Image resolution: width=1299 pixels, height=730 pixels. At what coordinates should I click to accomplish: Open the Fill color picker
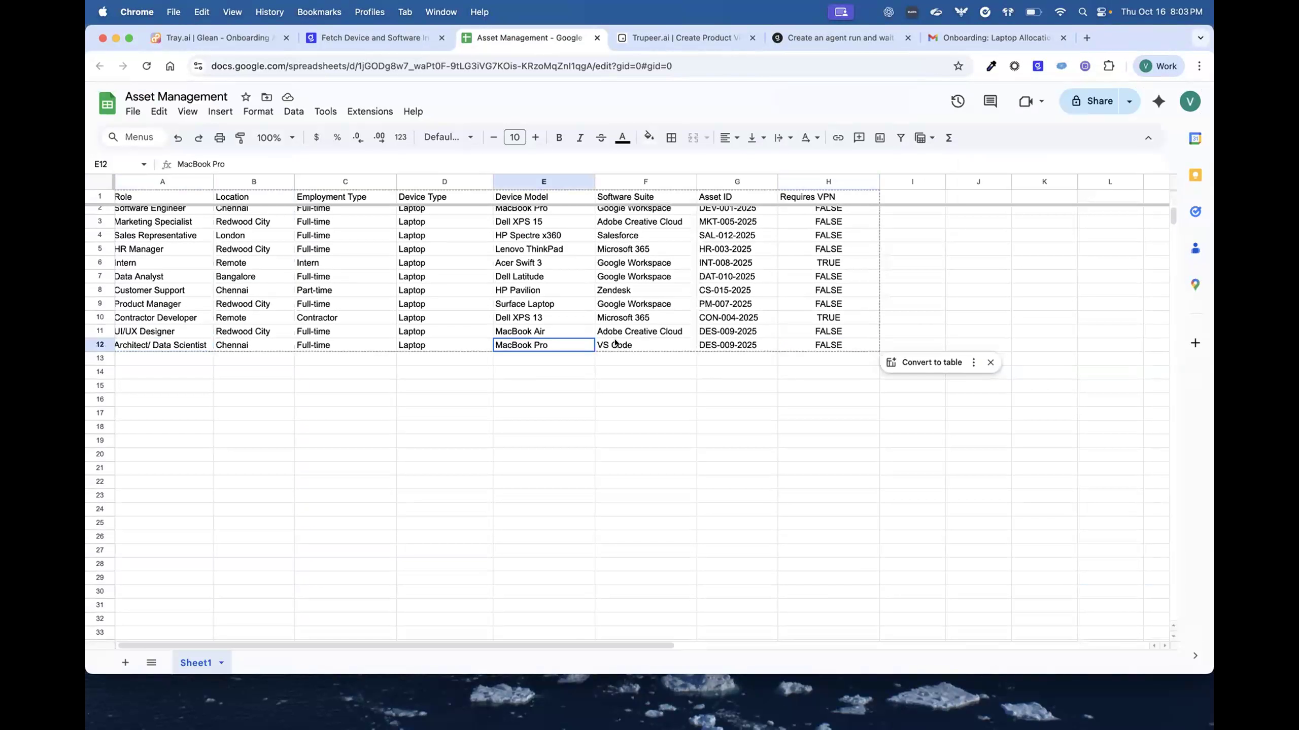point(649,137)
